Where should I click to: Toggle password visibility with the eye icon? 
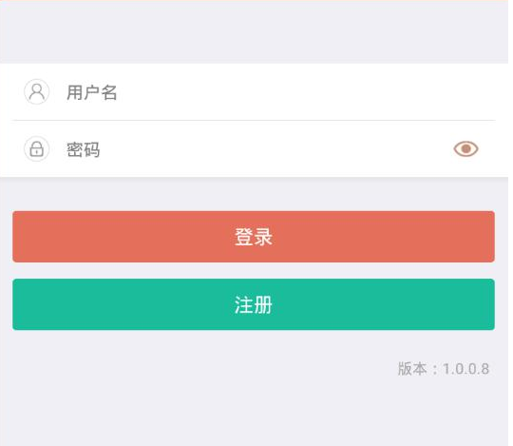tap(465, 149)
